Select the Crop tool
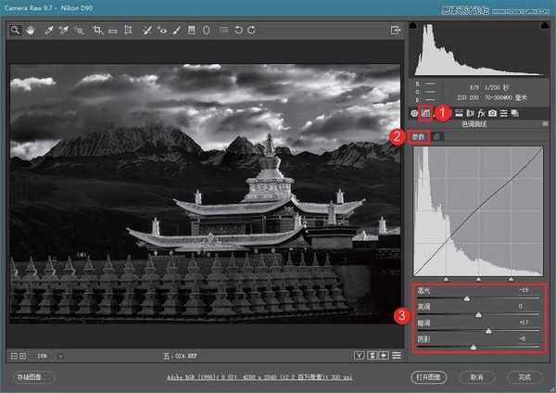 tap(96, 31)
